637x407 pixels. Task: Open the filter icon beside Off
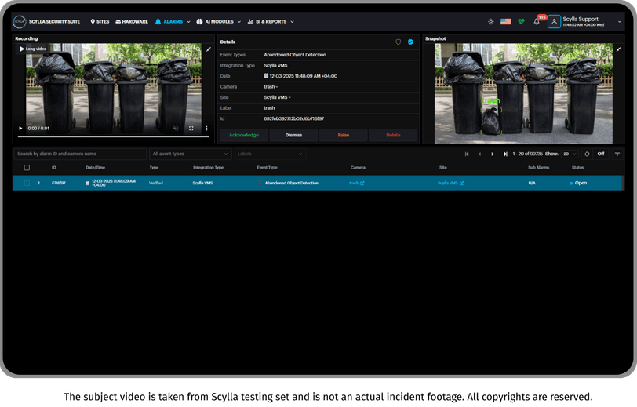pyautogui.click(x=617, y=154)
